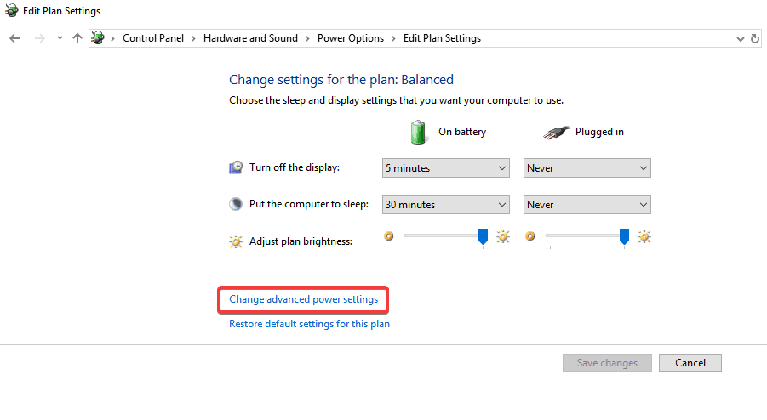Navigate to Hardware and Sound breadcrumb
The height and width of the screenshot is (420, 767).
pyautogui.click(x=250, y=38)
